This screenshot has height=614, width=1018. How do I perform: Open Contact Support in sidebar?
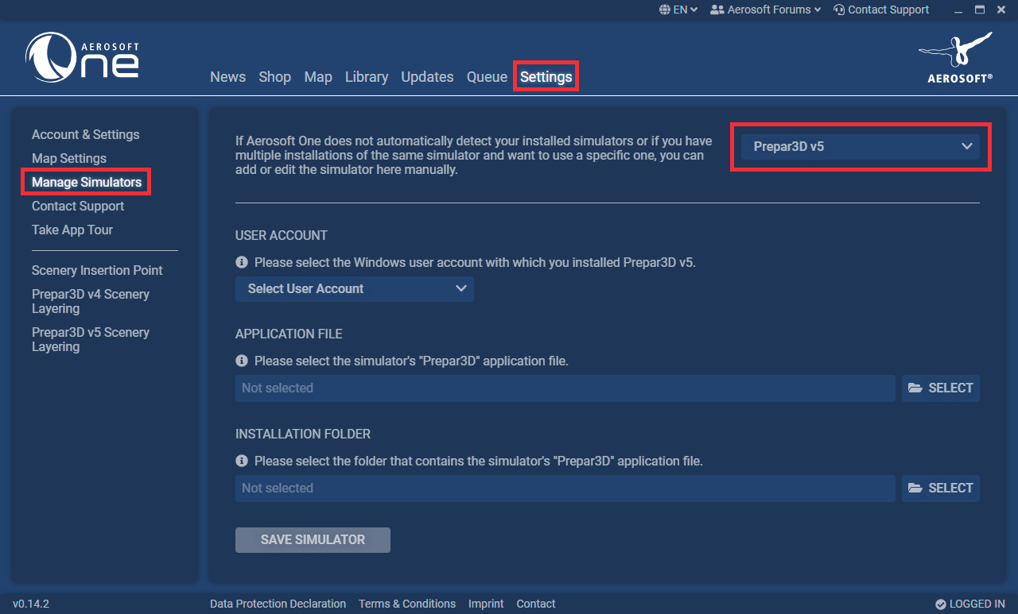point(78,206)
